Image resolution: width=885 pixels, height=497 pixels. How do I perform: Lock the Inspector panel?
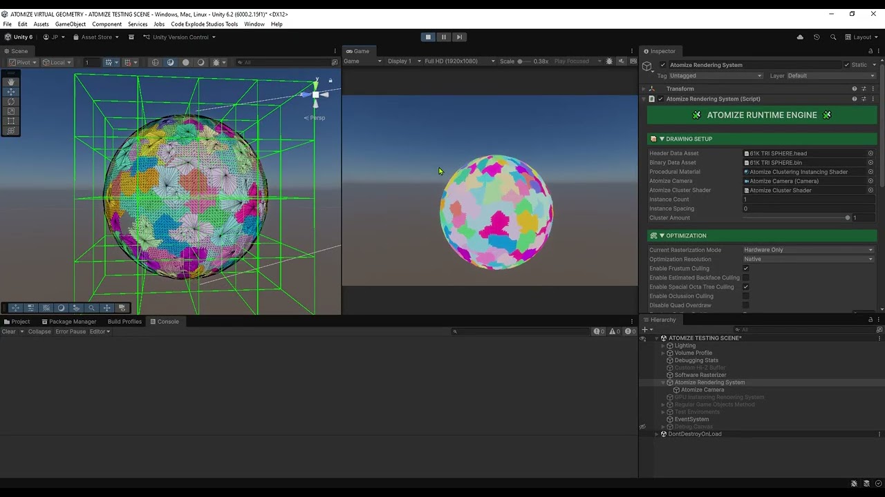[x=870, y=51]
